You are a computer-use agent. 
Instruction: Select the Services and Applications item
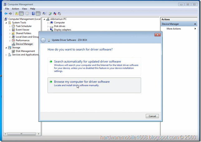tap(25, 55)
